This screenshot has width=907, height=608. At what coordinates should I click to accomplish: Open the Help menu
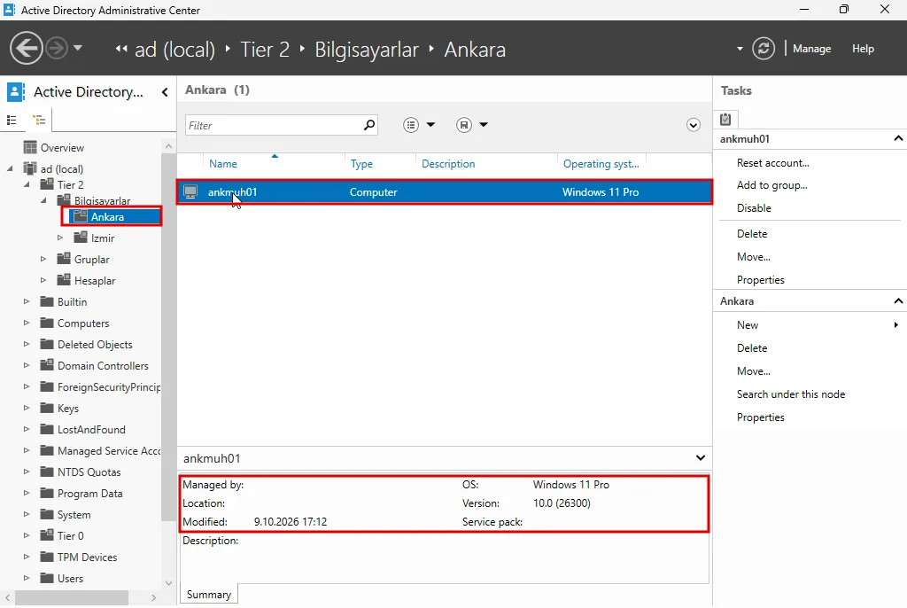[x=863, y=49]
